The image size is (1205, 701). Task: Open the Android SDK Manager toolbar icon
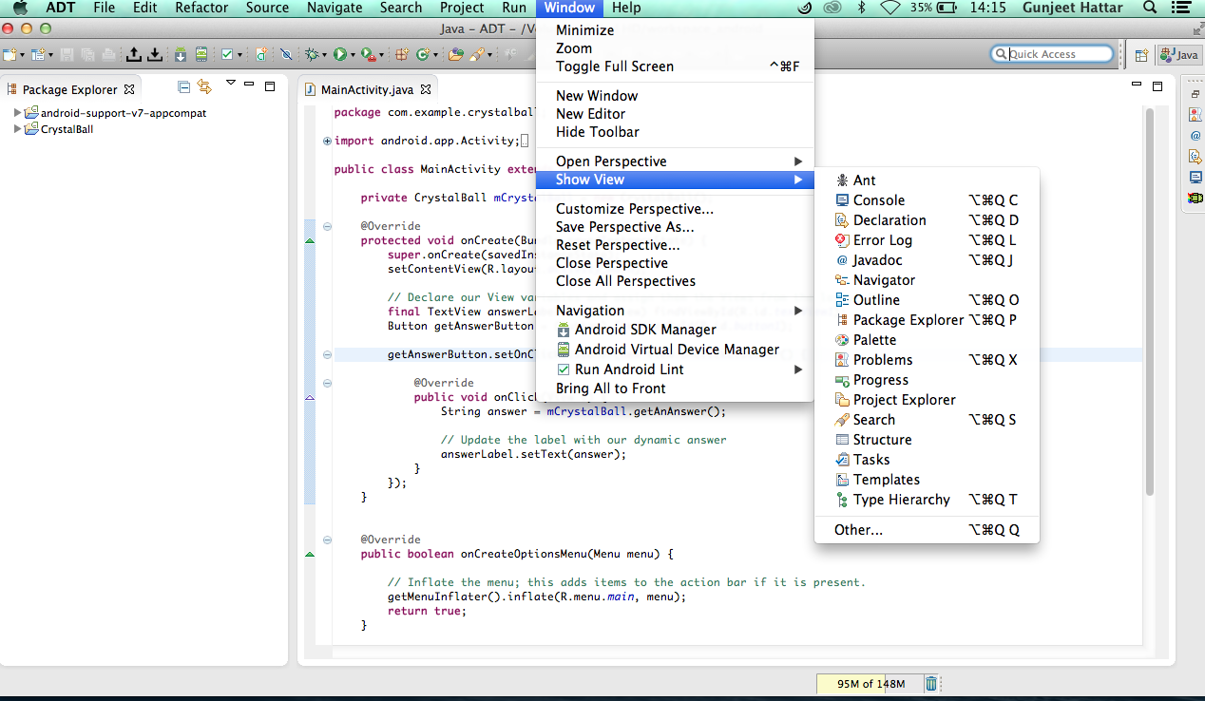[x=180, y=54]
